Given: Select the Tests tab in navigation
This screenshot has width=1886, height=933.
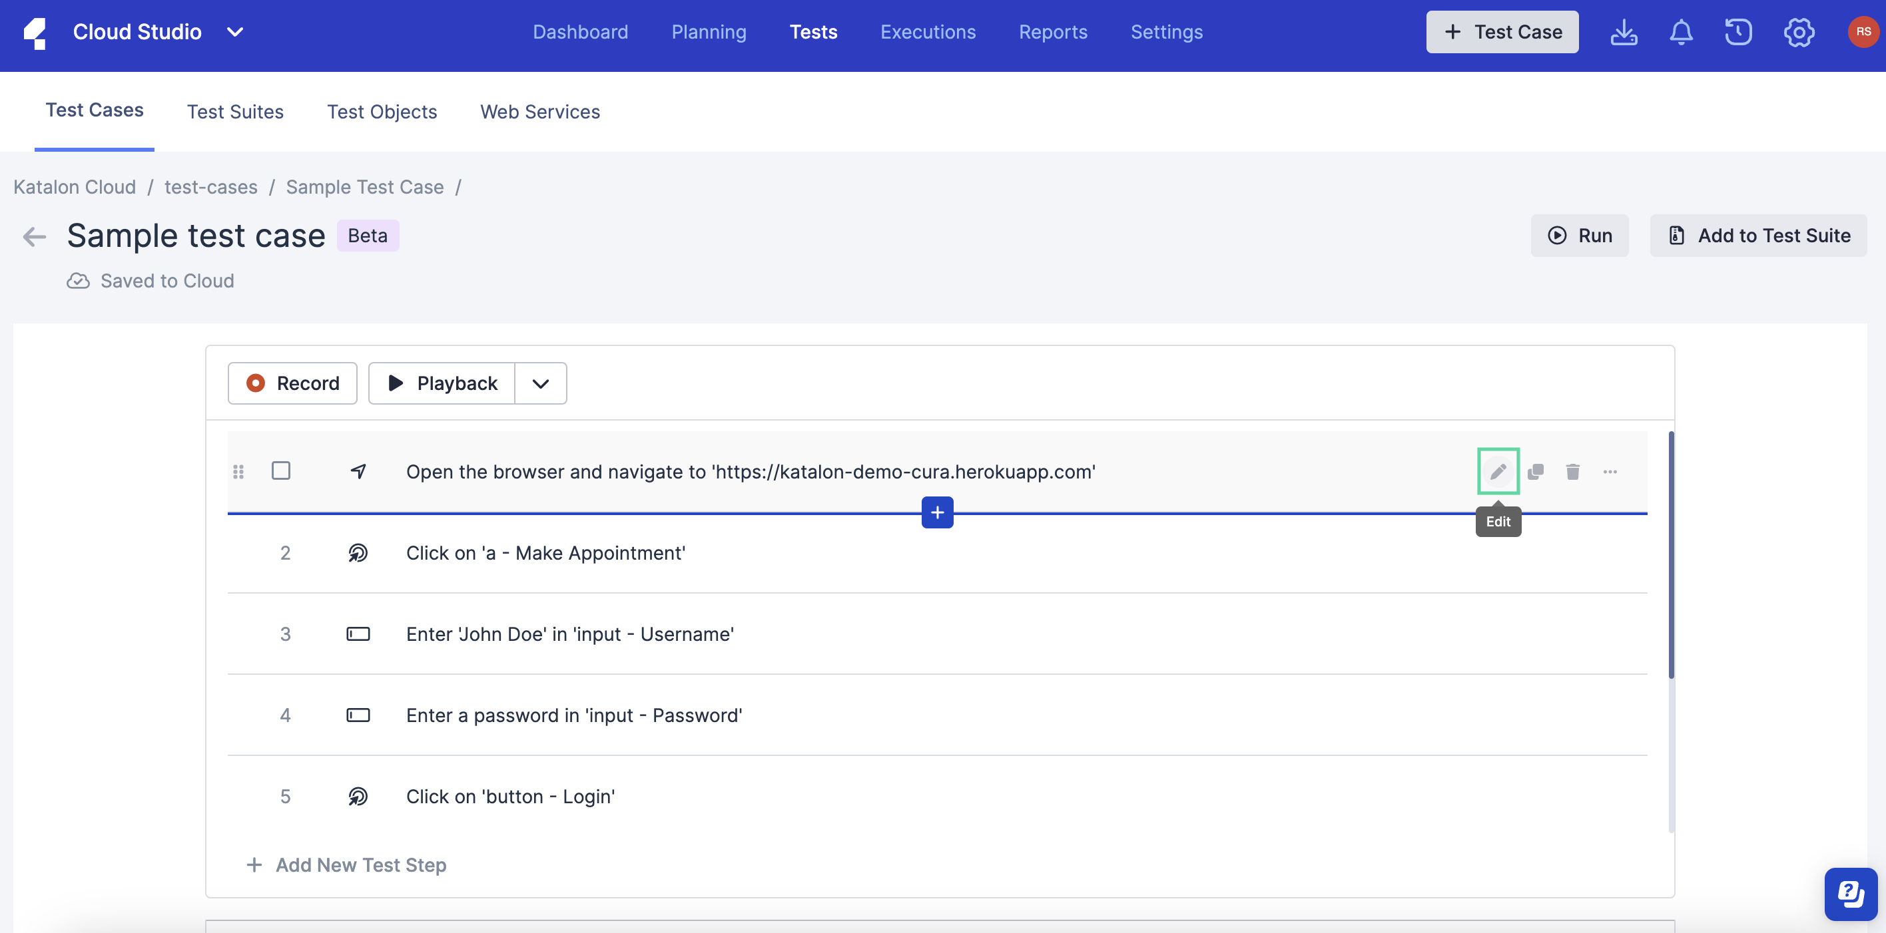Looking at the screenshot, I should click(x=813, y=31).
